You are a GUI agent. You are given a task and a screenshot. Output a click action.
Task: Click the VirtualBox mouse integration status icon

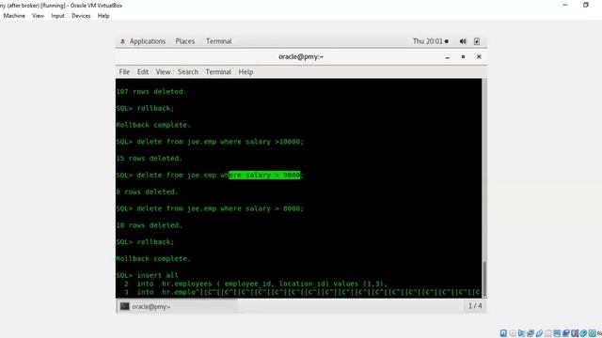[583, 333]
